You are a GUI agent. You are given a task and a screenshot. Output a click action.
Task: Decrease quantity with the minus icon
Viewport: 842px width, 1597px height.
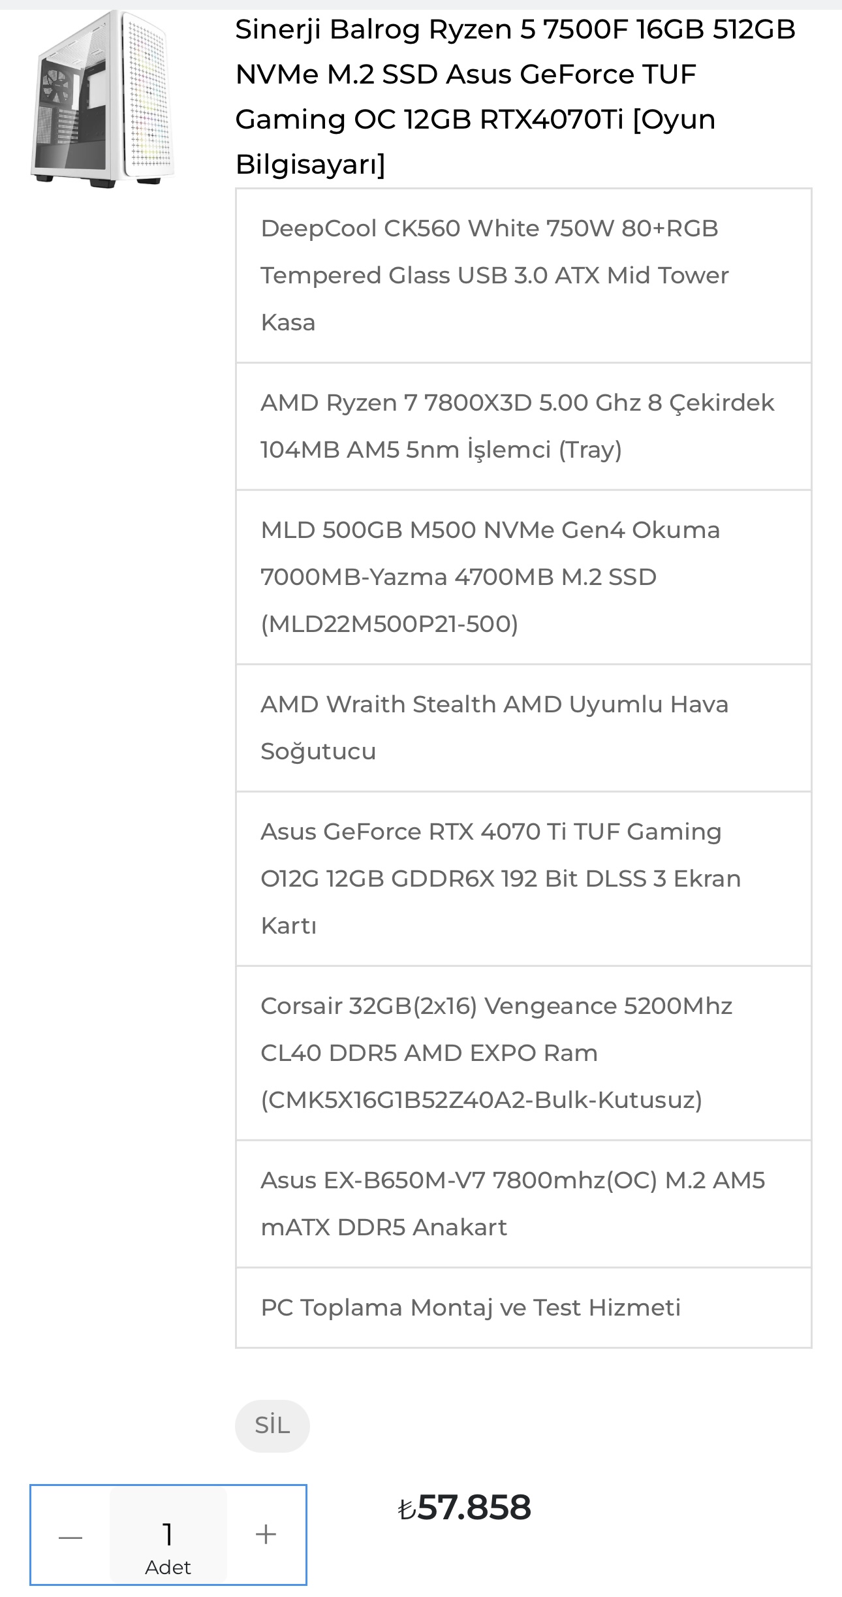70,1537
